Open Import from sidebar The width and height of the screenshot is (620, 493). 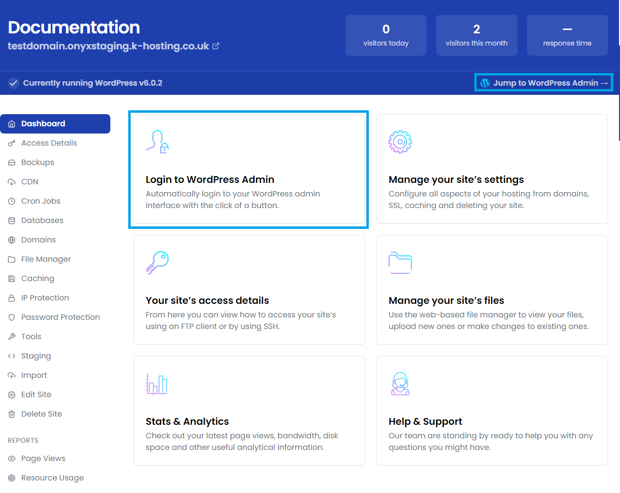pos(55,375)
